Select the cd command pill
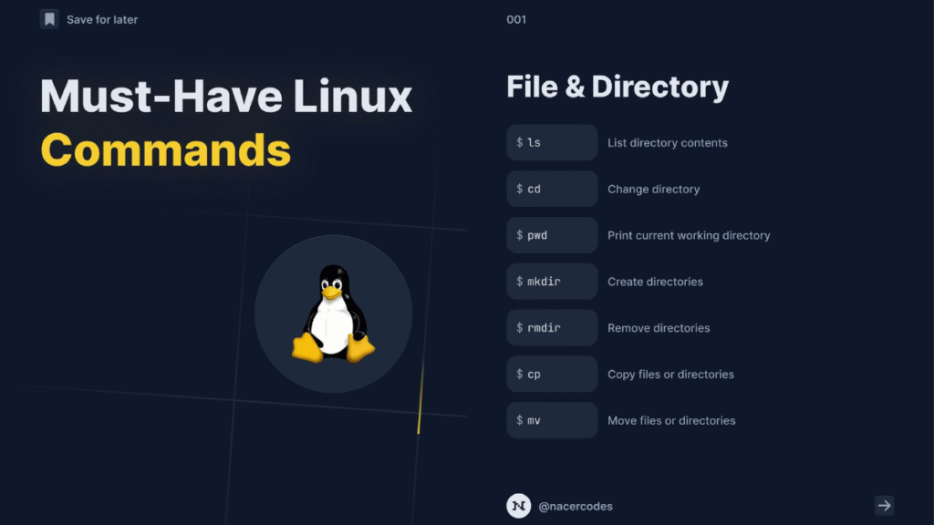The image size is (934, 525). point(552,189)
